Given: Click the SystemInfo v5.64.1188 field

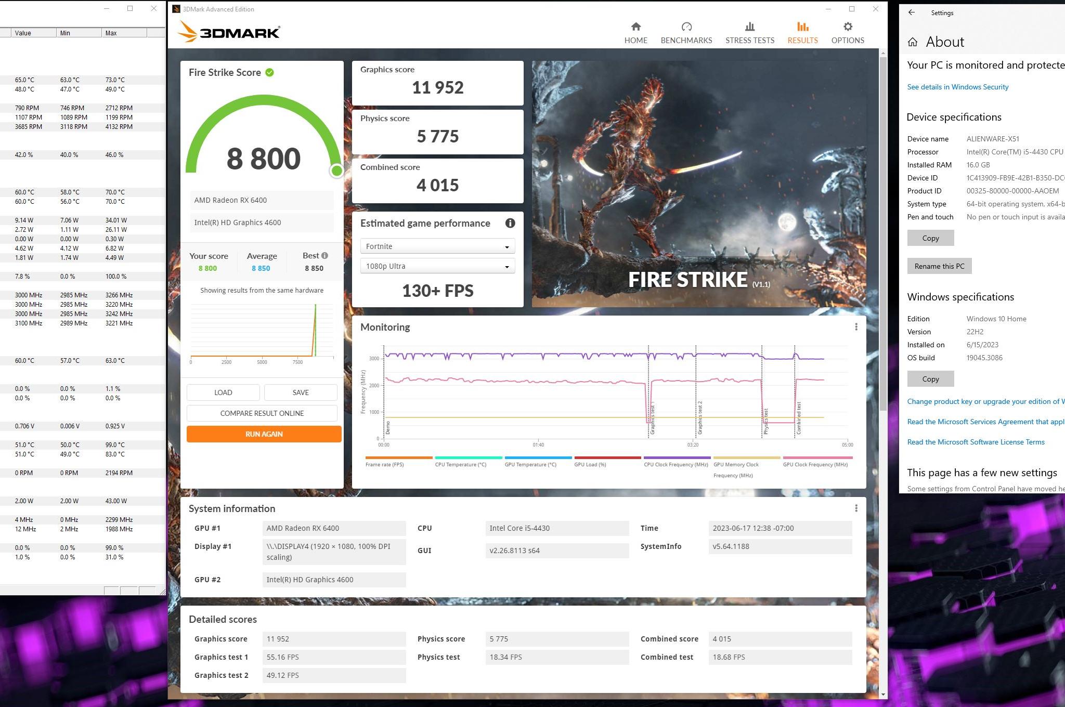Looking at the screenshot, I should click(x=780, y=546).
